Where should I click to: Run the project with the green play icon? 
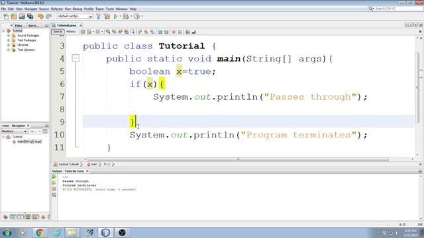[x=115, y=17]
